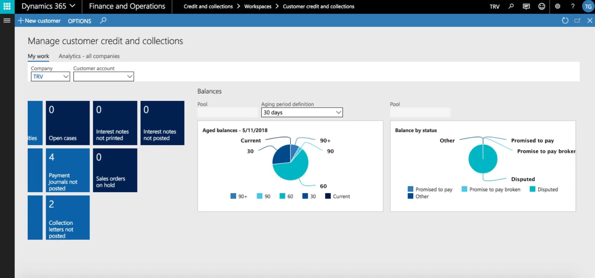
Task: Expand the Customer account dropdown
Action: (x=129, y=77)
